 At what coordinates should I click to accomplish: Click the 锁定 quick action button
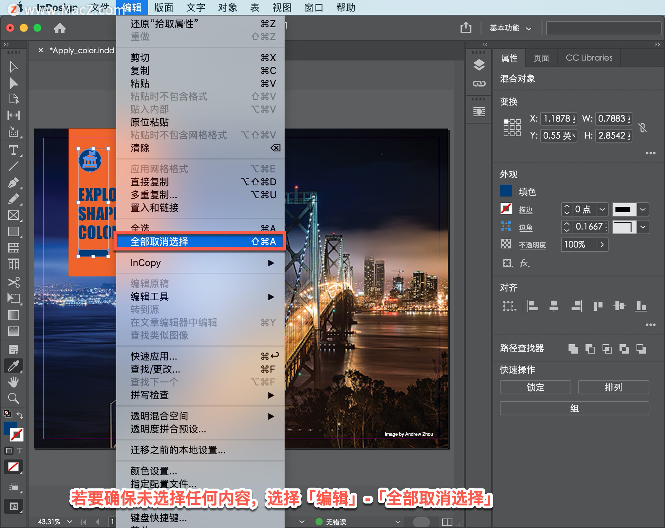(535, 387)
